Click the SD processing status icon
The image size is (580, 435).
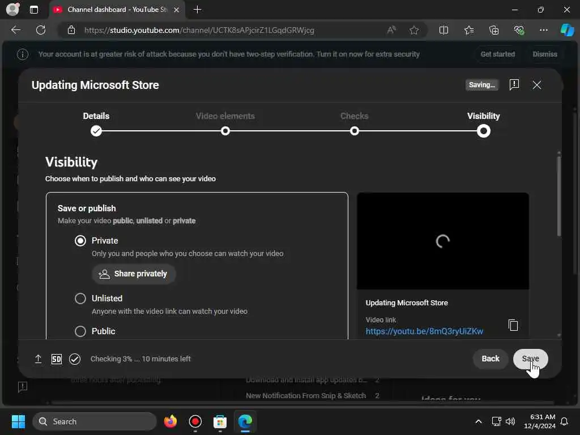[57, 359]
